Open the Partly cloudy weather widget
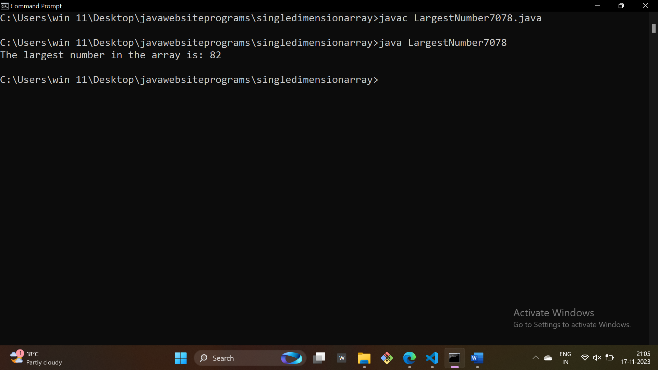The height and width of the screenshot is (370, 658). point(36,358)
